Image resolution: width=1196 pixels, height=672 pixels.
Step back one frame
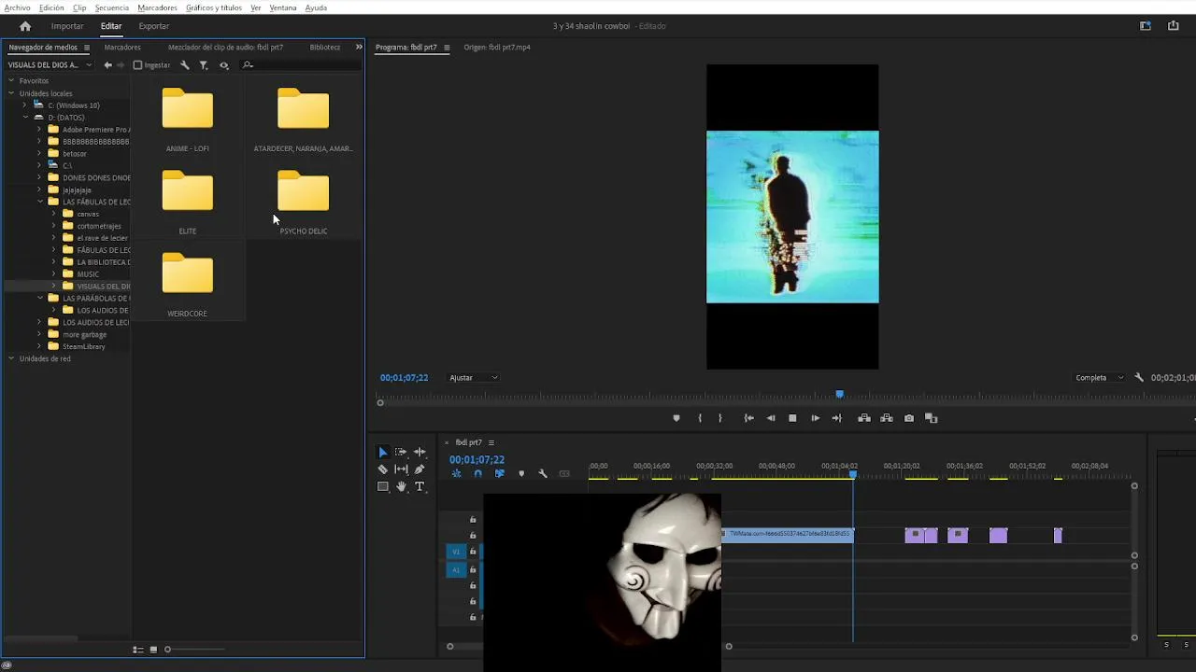click(771, 418)
